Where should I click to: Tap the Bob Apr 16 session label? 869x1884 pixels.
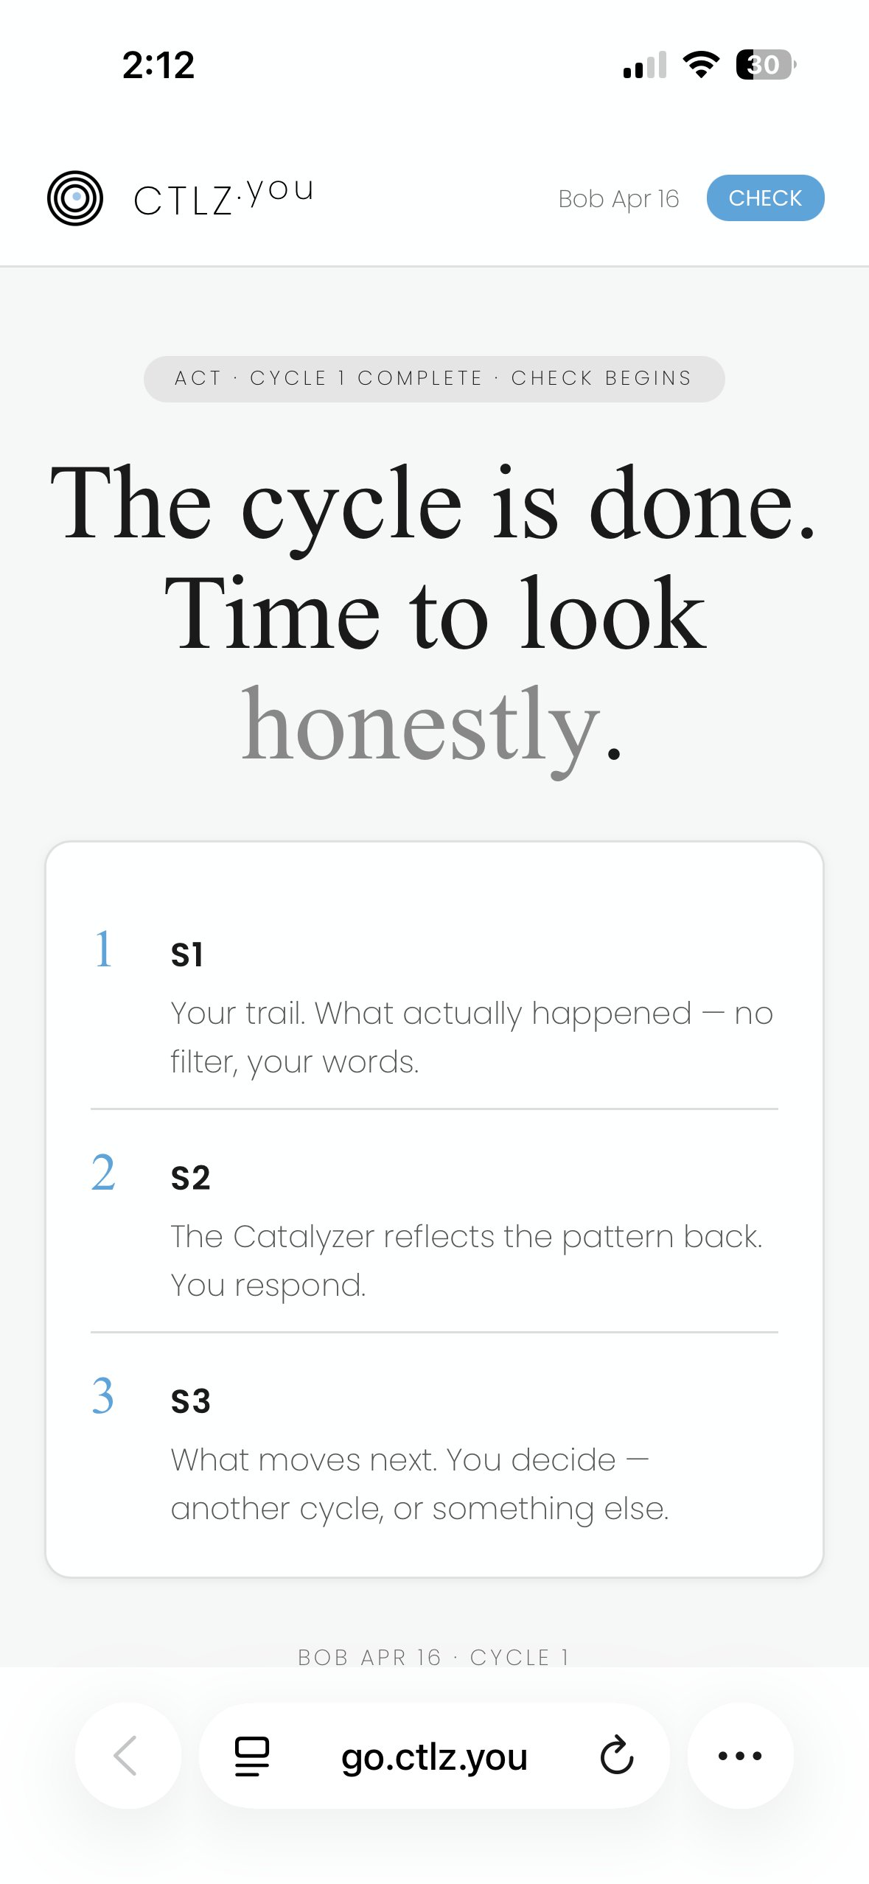(619, 198)
